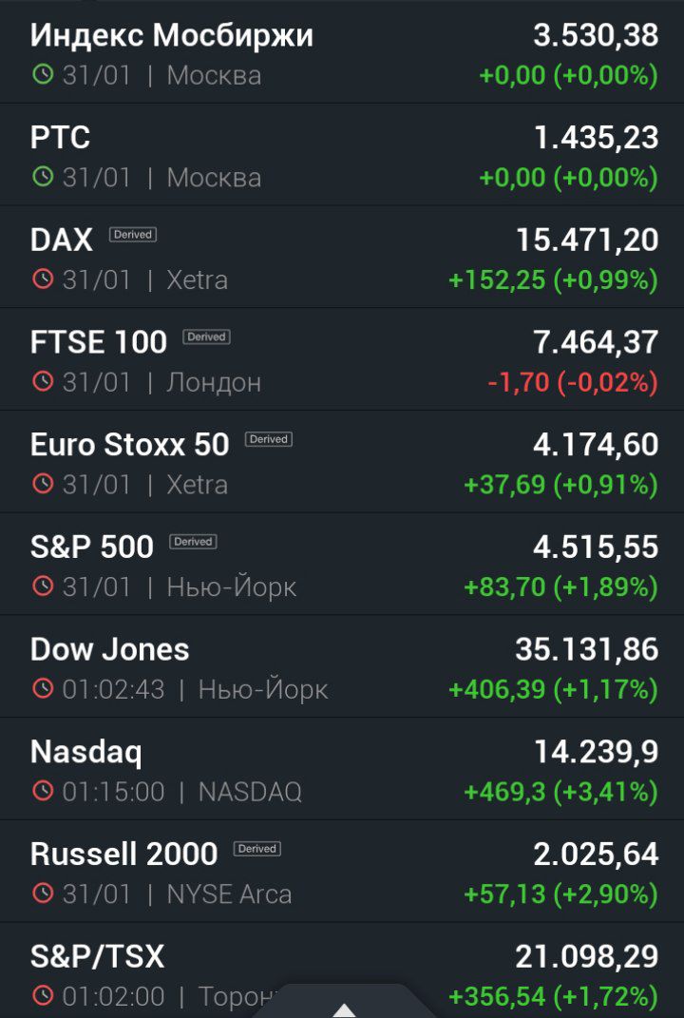Click the red clock icon under S&P/TSX
This screenshot has height=1018, width=684.
tap(42, 995)
